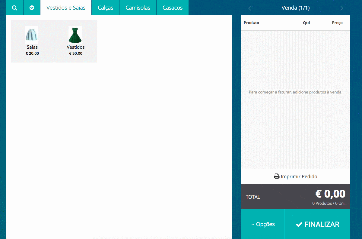The width and height of the screenshot is (362, 239).
Task: Switch to the Vestidos e Saias tab
Action: (x=66, y=8)
